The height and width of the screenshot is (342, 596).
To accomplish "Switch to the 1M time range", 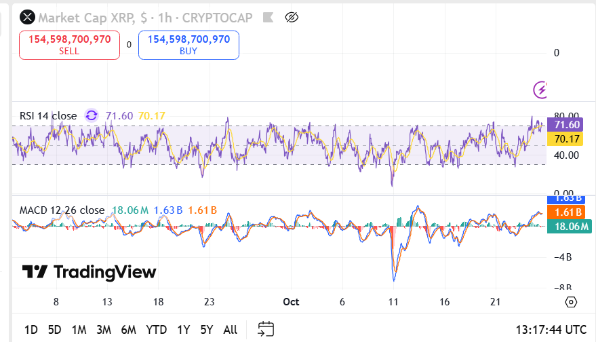I will click(x=79, y=330).
